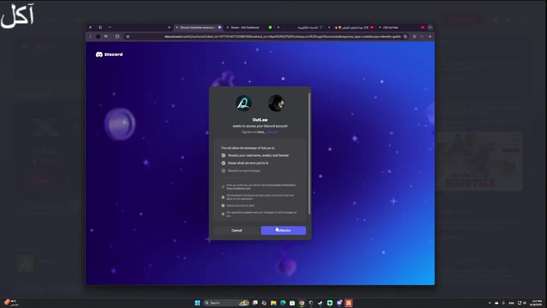The width and height of the screenshot is (547, 308).
Task: Open Task View from the taskbar
Action: [x=255, y=303]
